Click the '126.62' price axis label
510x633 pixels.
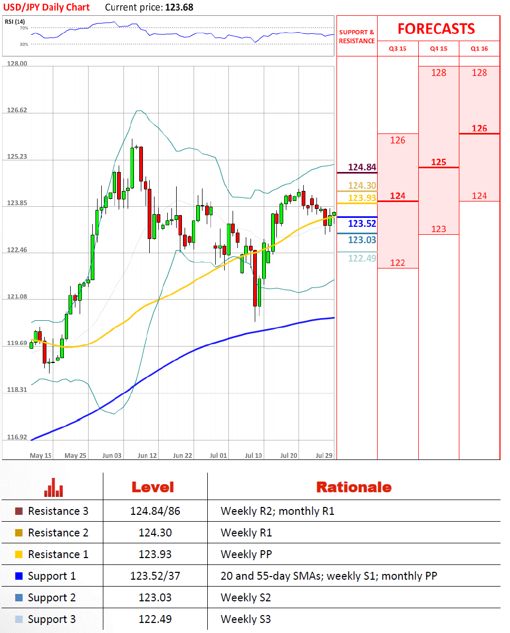(17, 110)
